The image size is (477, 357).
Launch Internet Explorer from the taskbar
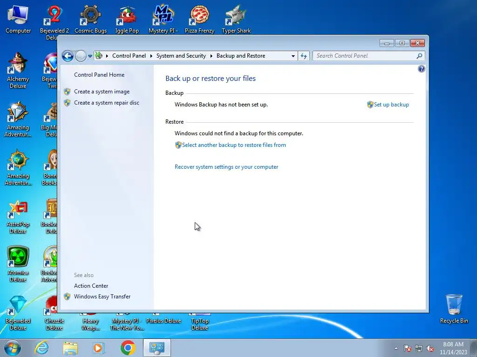[41, 348]
